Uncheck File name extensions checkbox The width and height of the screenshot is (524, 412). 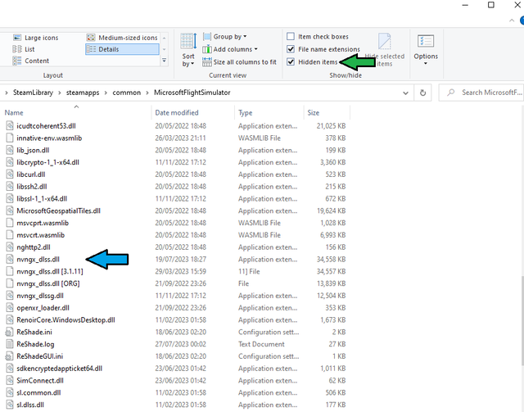click(x=291, y=49)
